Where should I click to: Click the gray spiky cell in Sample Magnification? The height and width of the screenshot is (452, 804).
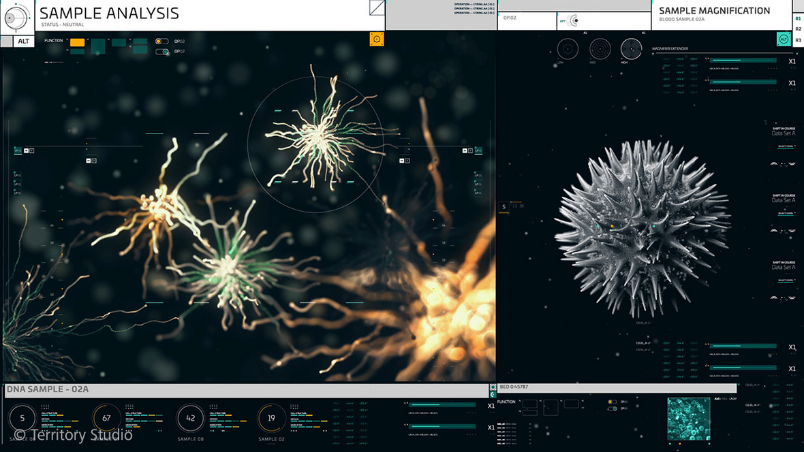point(642,227)
